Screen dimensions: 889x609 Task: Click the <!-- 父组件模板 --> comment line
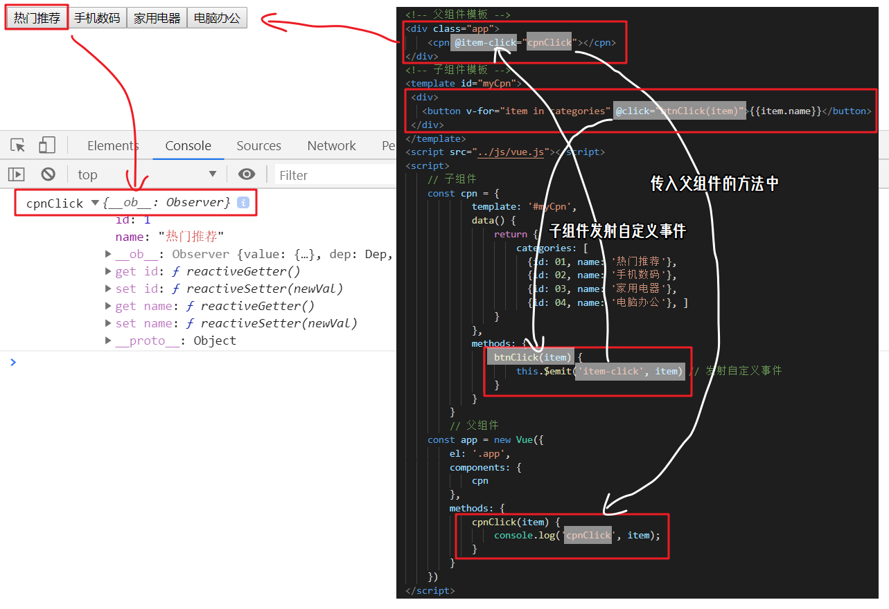458,15
